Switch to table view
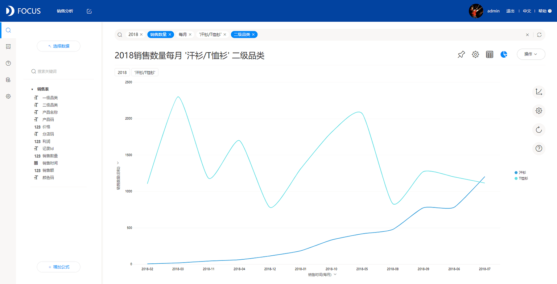This screenshot has width=557, height=284. pos(490,54)
